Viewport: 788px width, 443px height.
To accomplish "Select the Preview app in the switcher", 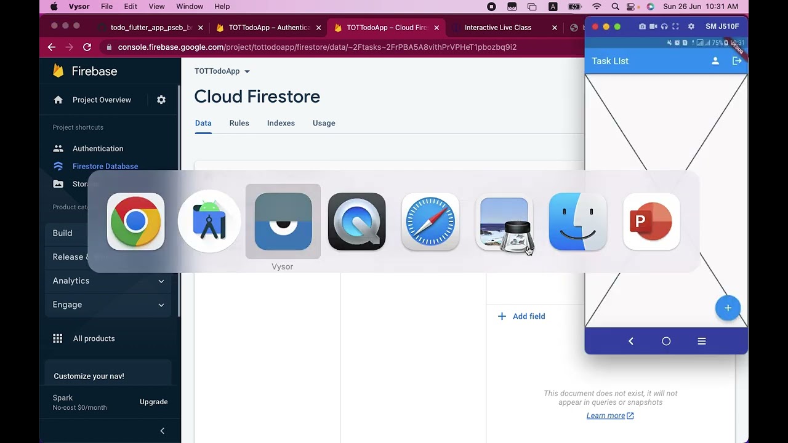I will tap(504, 221).
